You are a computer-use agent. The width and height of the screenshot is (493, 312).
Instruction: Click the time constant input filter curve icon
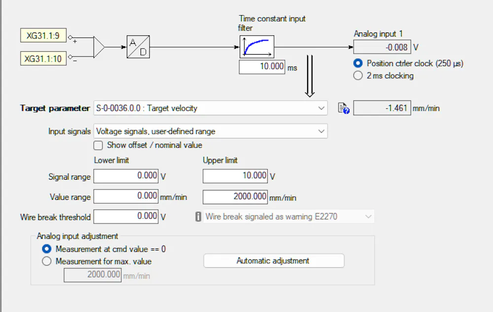(256, 47)
